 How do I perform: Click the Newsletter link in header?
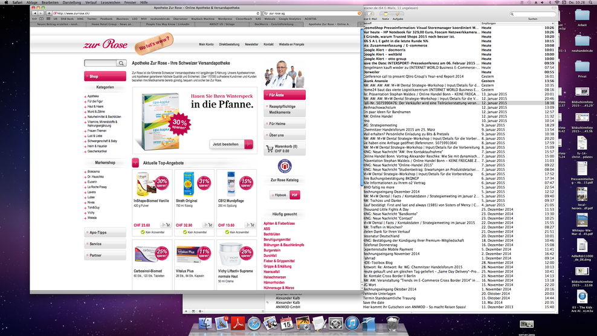[251, 45]
